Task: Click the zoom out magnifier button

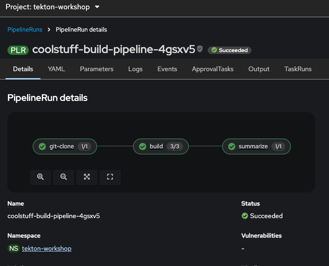Action: (x=64, y=177)
